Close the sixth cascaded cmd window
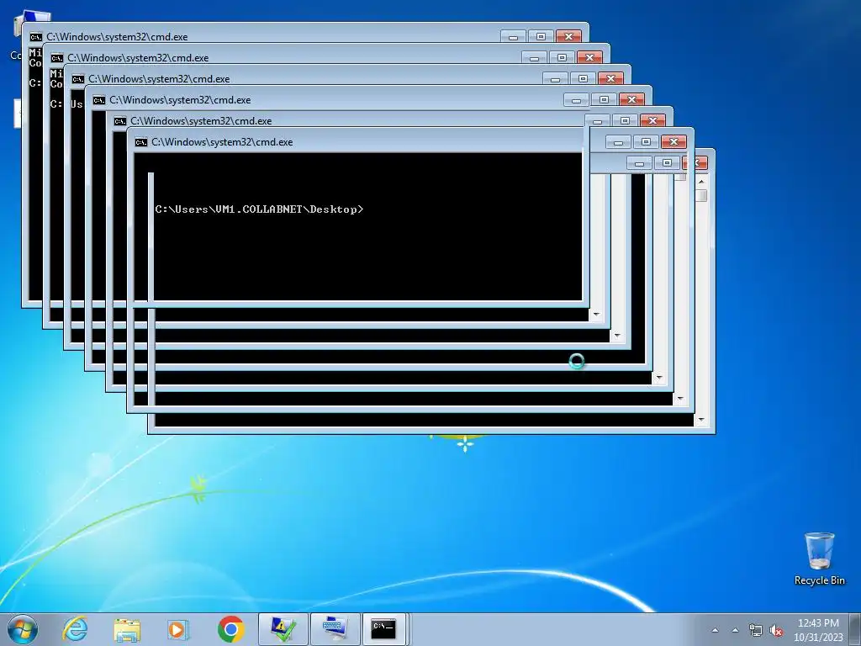The image size is (861, 646). point(673,141)
